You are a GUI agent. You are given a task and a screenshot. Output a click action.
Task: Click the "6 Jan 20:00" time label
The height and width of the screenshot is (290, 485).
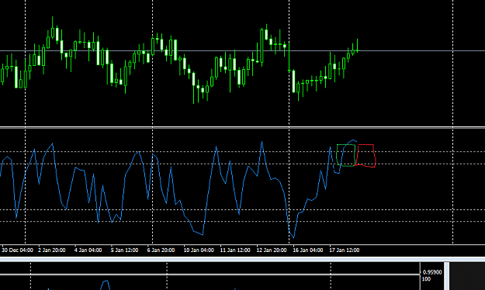pos(161,250)
